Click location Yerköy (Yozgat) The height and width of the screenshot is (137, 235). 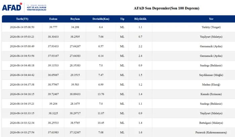click(211, 27)
